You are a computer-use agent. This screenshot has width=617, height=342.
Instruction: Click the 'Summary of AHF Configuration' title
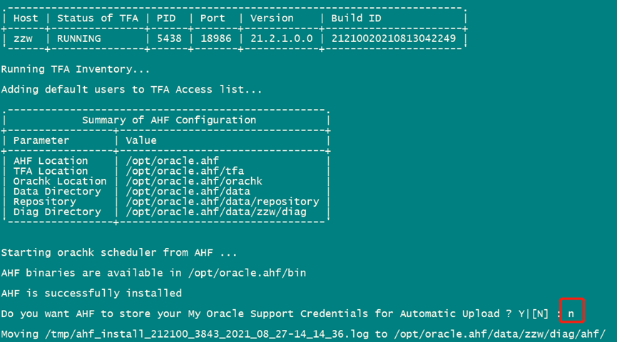click(x=169, y=120)
